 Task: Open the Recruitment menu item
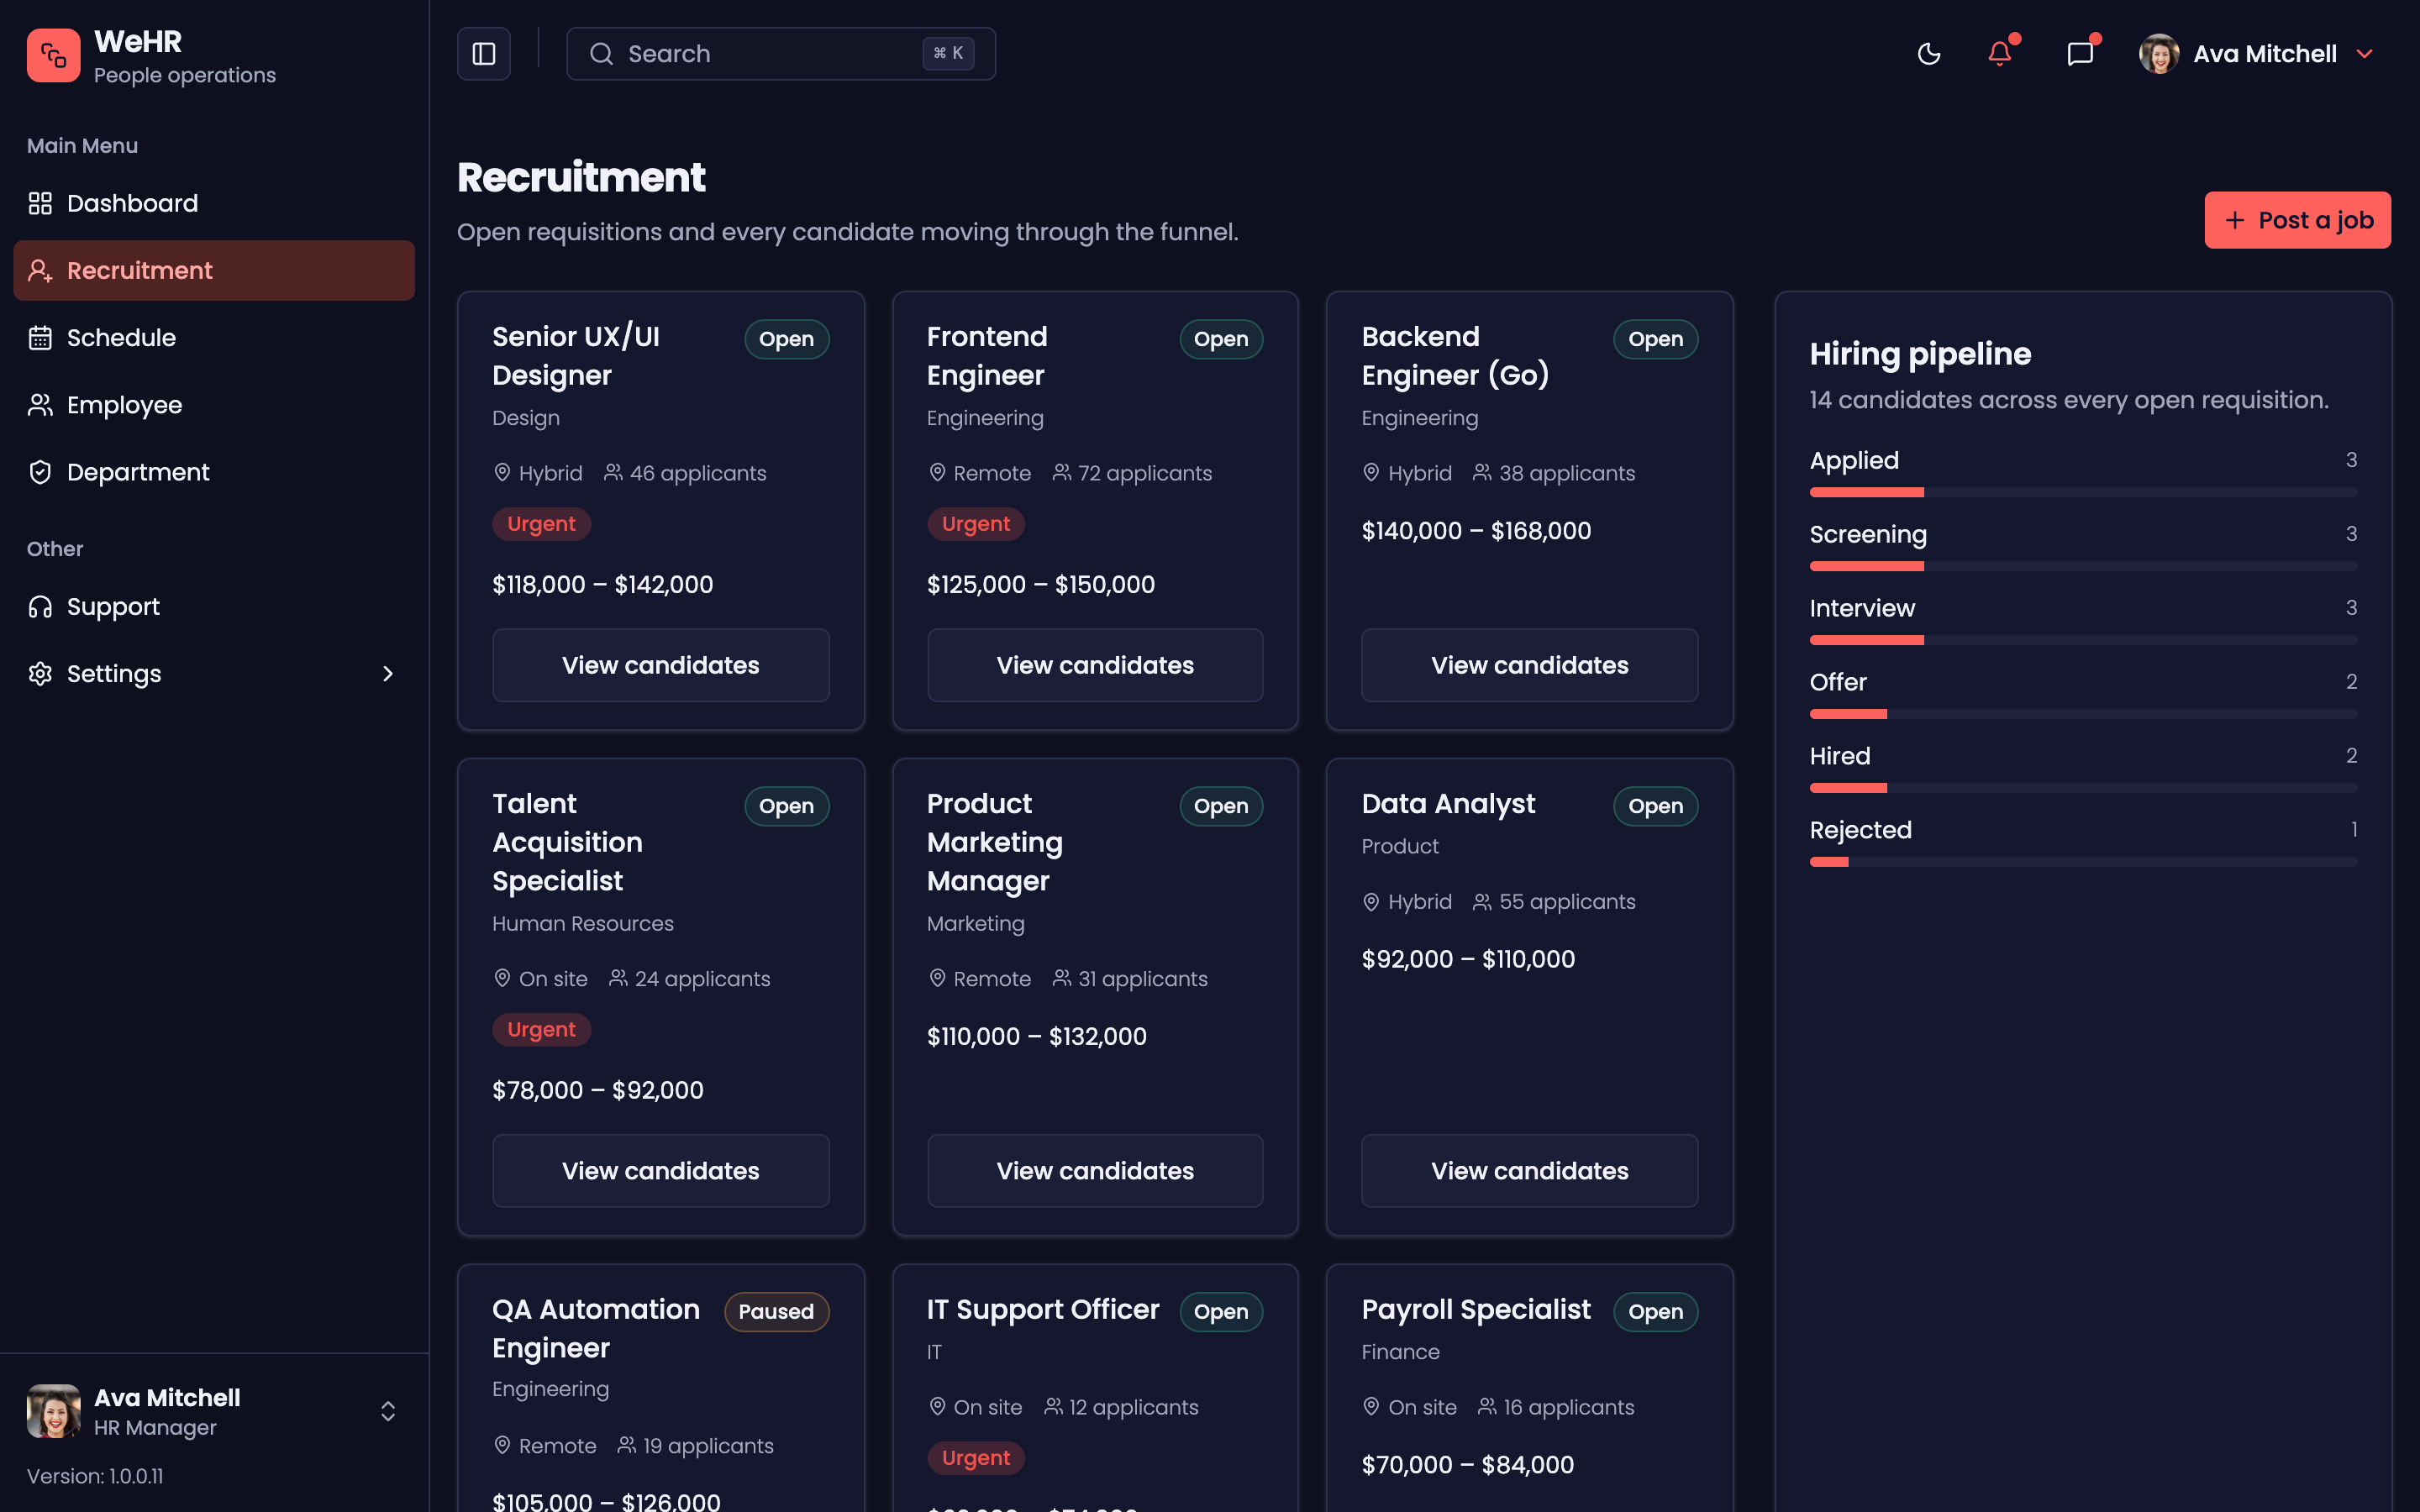tap(214, 270)
